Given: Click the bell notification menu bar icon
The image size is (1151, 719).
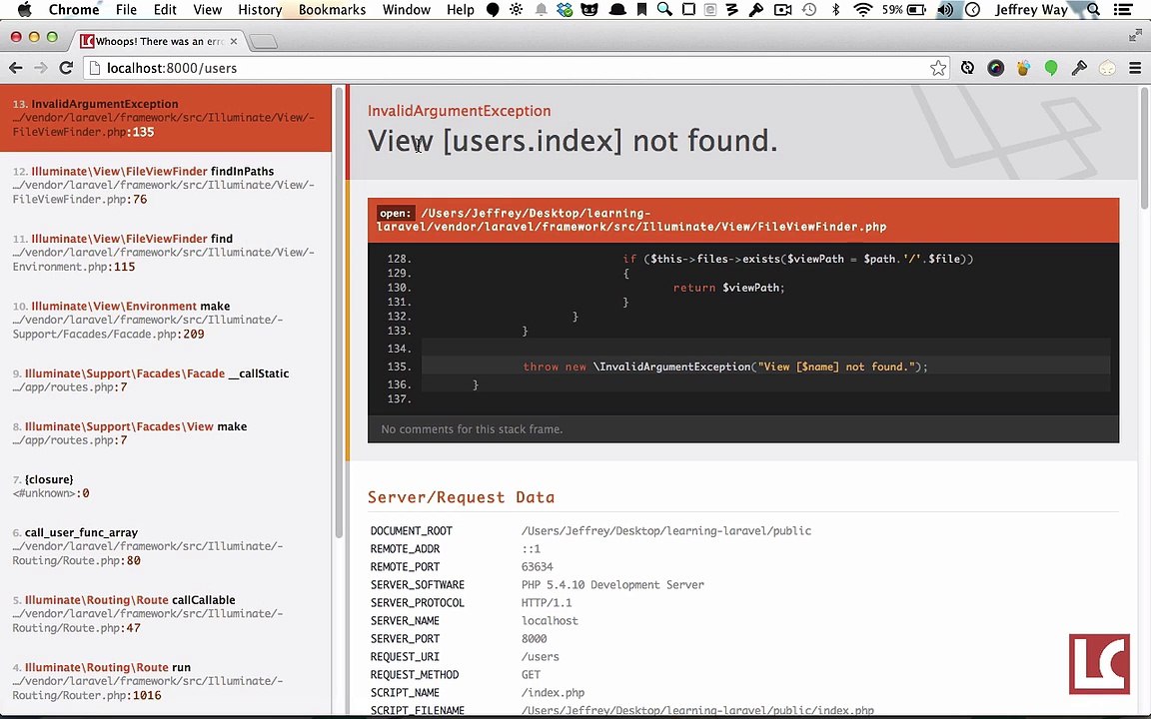Looking at the screenshot, I should (541, 10).
